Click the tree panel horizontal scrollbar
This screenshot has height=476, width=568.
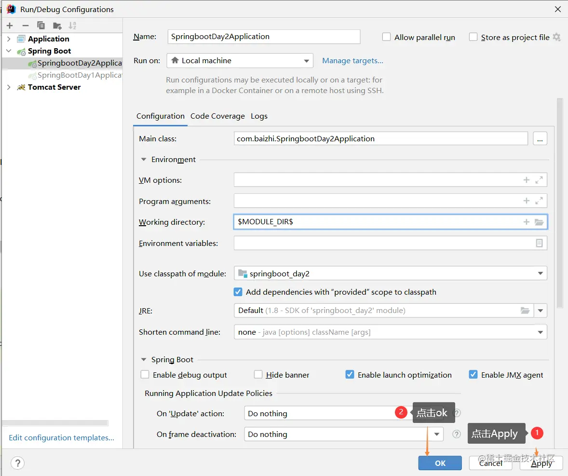55,423
